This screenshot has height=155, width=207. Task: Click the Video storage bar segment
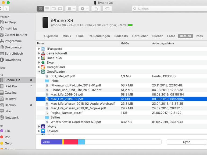(x=52, y=142)
